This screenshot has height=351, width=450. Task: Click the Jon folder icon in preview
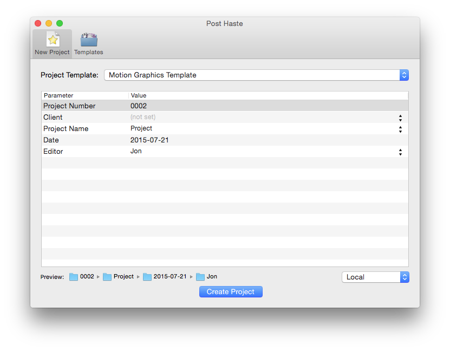pyautogui.click(x=200, y=277)
